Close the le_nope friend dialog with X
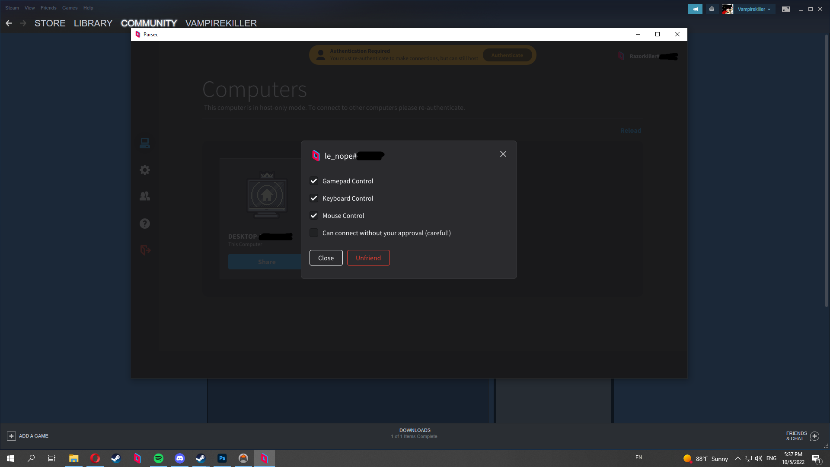 pyautogui.click(x=503, y=154)
